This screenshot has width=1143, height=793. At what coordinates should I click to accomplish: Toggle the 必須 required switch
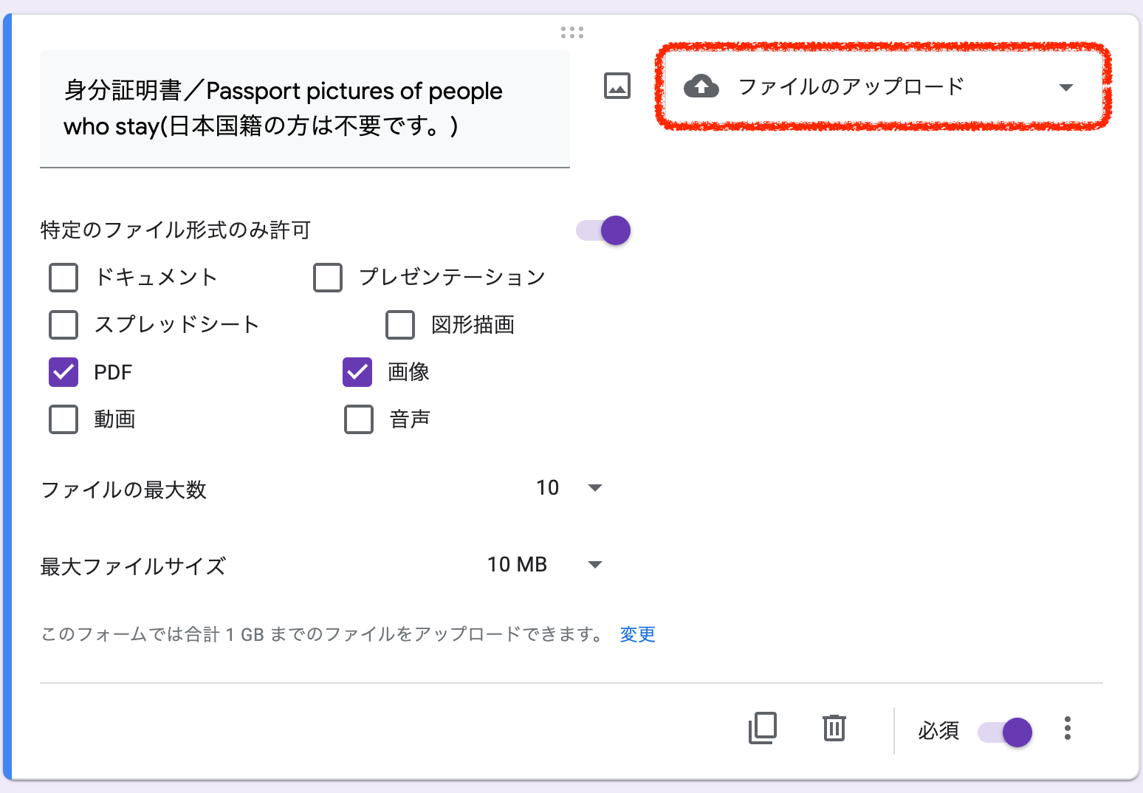point(1006,732)
